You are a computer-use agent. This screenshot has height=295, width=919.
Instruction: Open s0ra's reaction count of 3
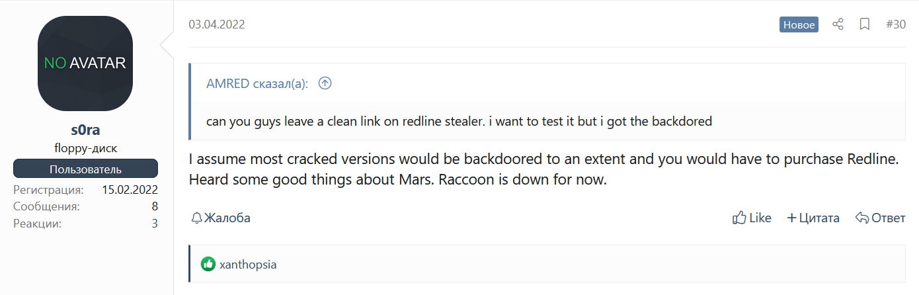point(155,224)
